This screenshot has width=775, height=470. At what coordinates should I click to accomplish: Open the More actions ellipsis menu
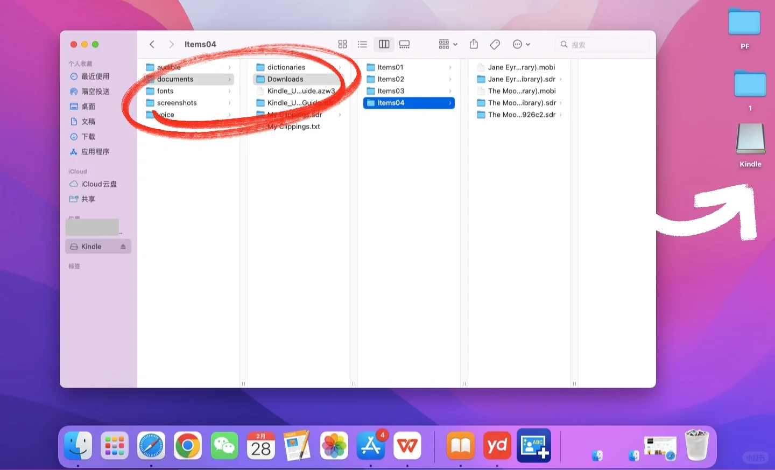pyautogui.click(x=521, y=44)
